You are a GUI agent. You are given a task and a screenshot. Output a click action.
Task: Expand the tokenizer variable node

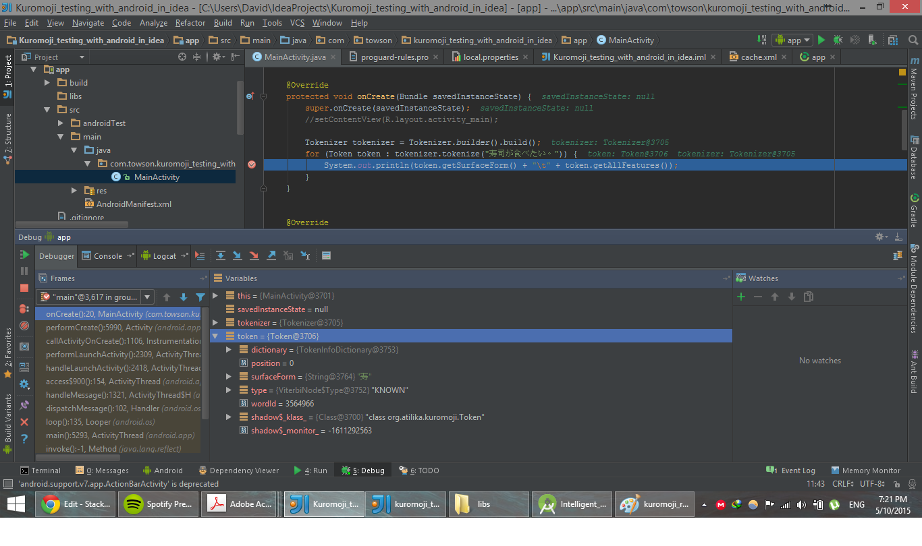[x=216, y=323]
